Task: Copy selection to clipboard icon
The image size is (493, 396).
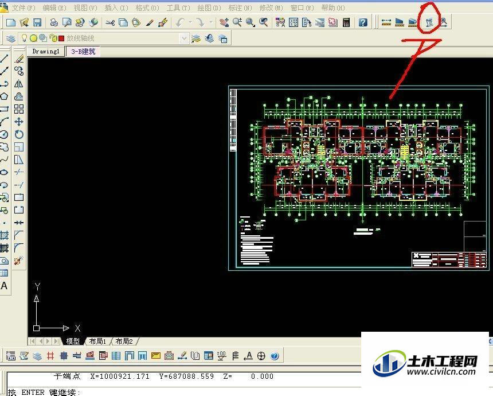Action: [x=123, y=22]
